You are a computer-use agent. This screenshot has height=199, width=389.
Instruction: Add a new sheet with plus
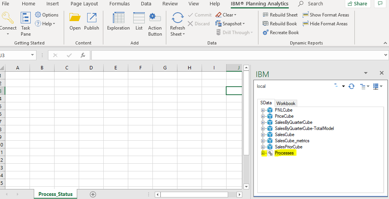pos(93,194)
